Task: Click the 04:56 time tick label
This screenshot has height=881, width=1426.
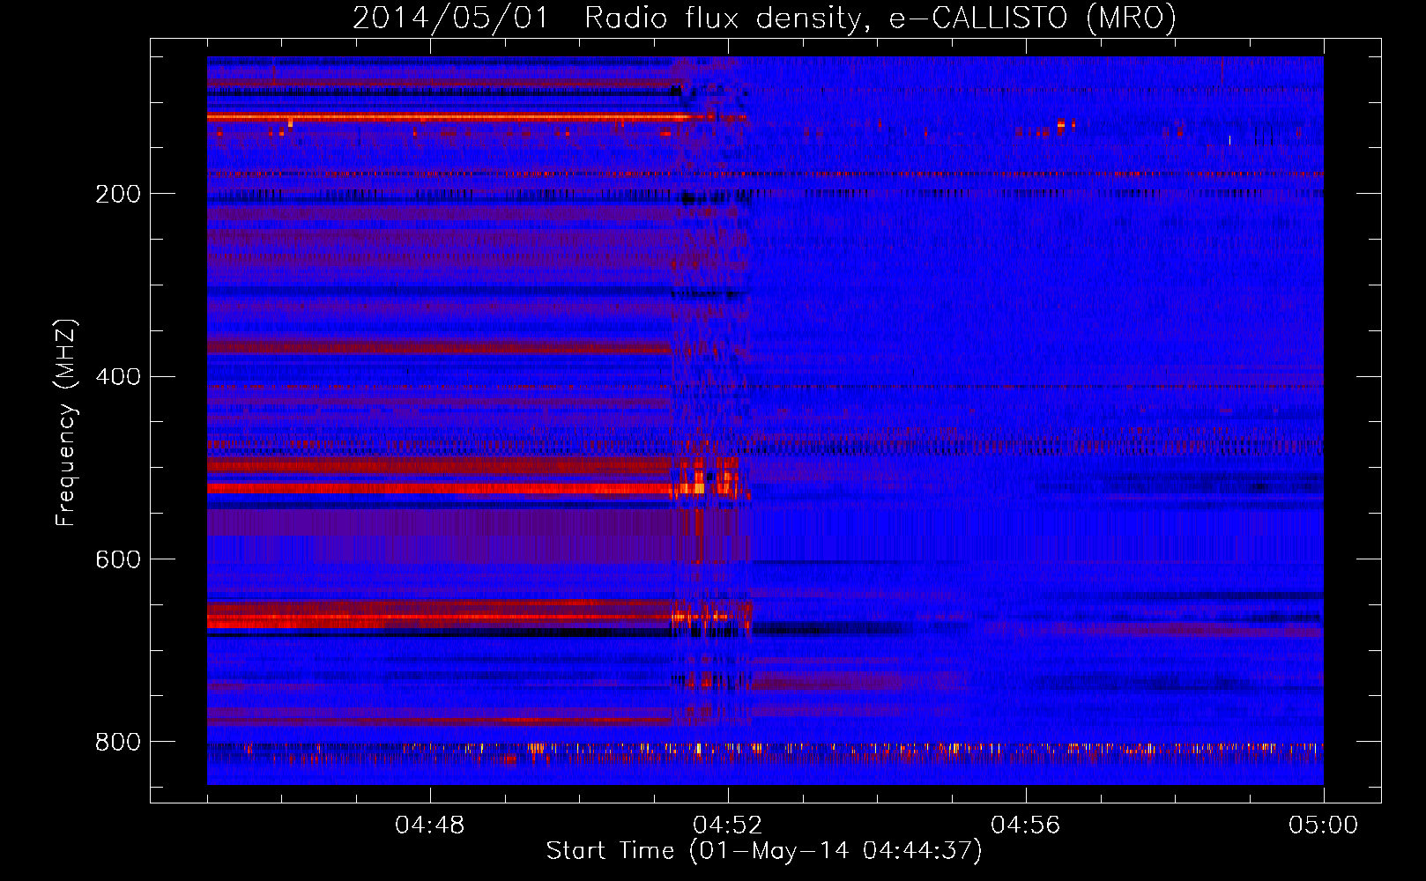Action: click(1026, 825)
